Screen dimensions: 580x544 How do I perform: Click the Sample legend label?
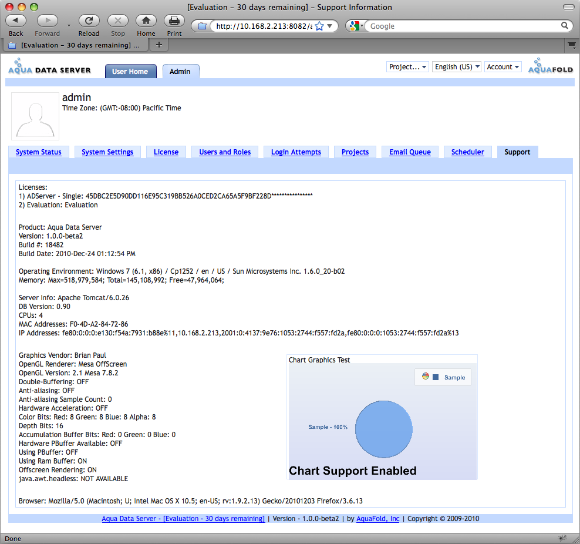pos(454,378)
